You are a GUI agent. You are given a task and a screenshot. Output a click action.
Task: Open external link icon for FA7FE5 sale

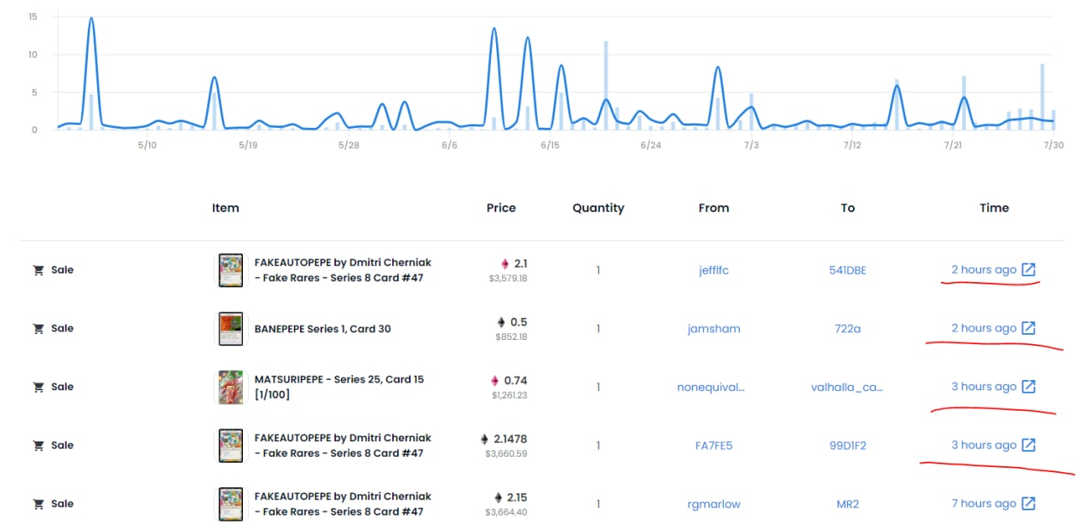click(1029, 445)
